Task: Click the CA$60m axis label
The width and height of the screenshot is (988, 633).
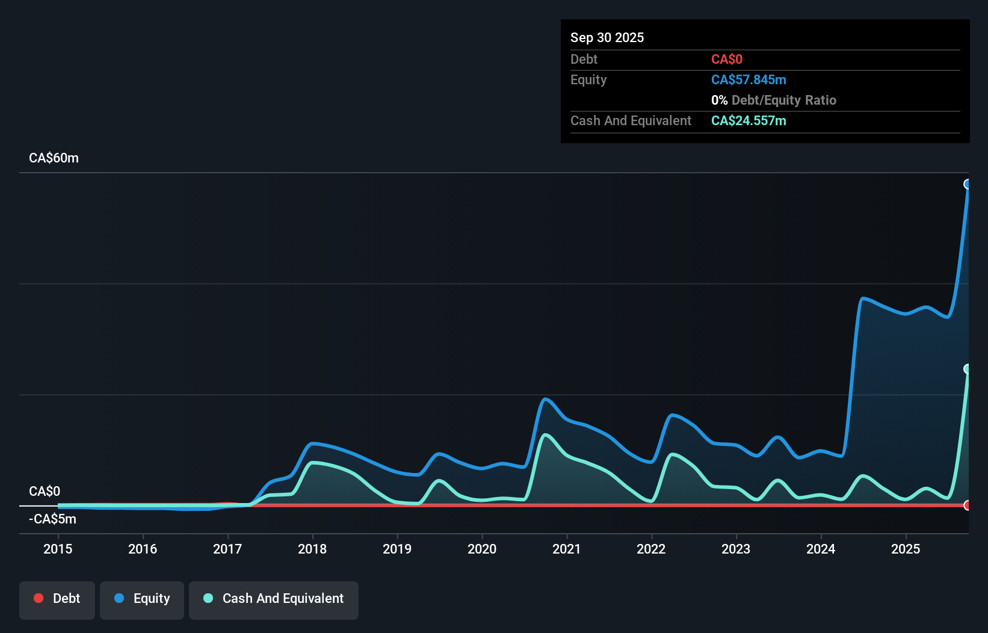Action: 54,158
